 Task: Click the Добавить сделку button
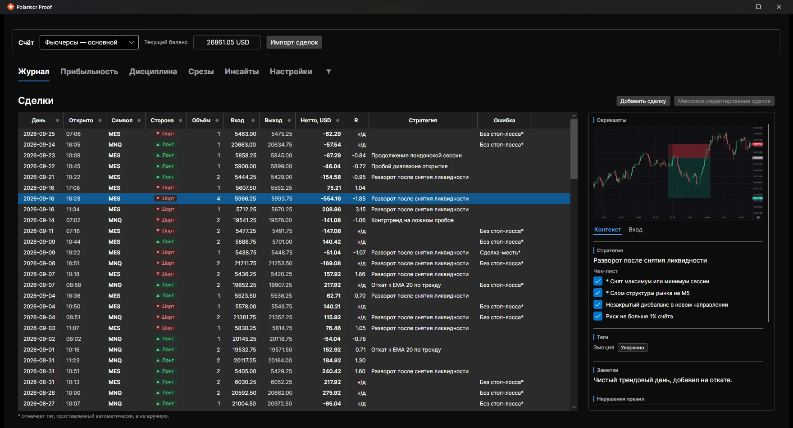pos(643,101)
